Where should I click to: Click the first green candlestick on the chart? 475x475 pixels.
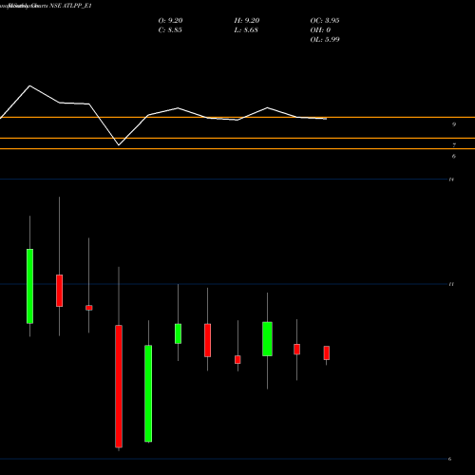[29, 286]
